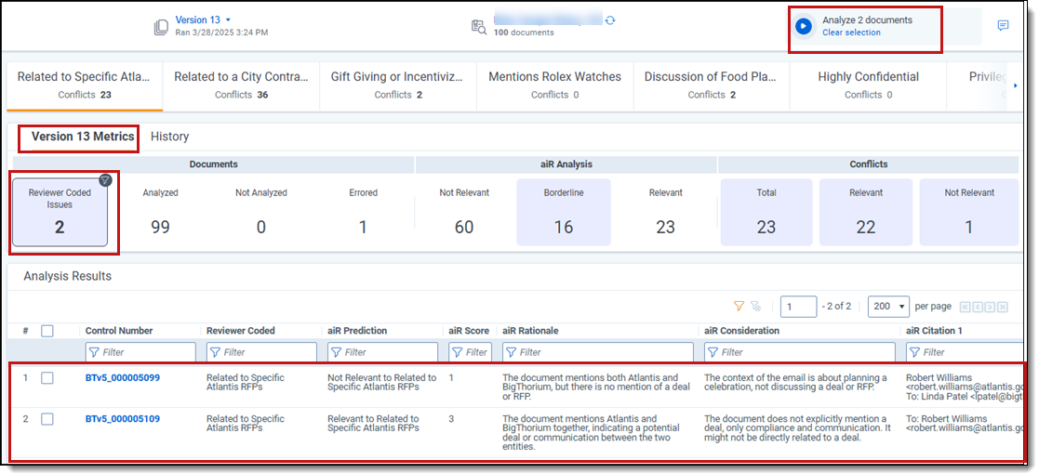Click the funnel icon in aiR Score filter

coord(457,352)
